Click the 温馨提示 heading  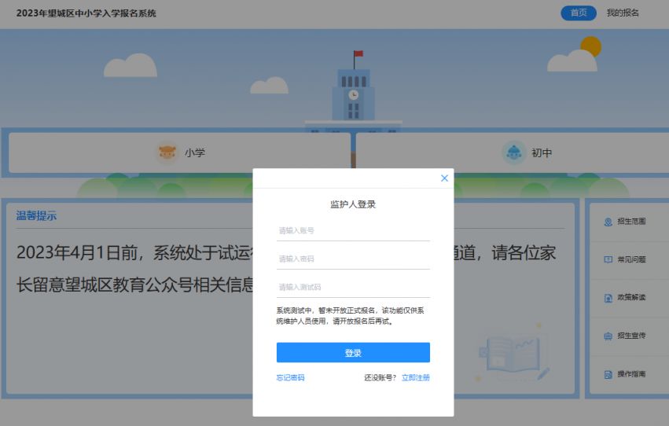[36, 216]
